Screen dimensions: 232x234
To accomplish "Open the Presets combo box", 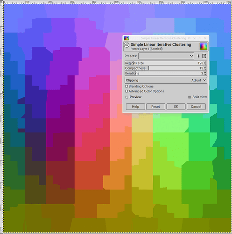I will tap(166, 56).
